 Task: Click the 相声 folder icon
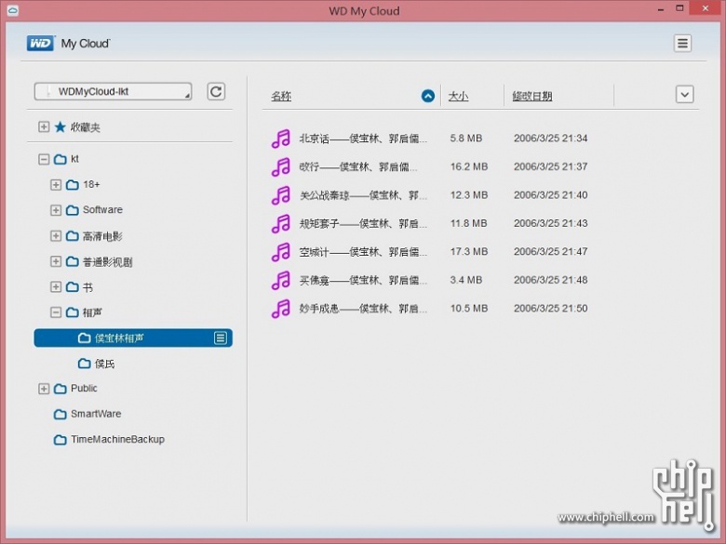point(73,312)
